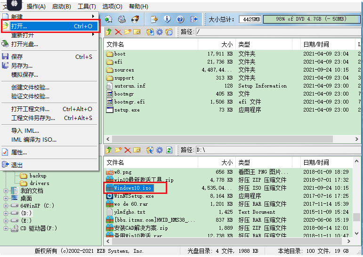Screen dimensions: 363x257
Task: Click the green up-folder arrow in upper pane
Action: click(109, 32)
